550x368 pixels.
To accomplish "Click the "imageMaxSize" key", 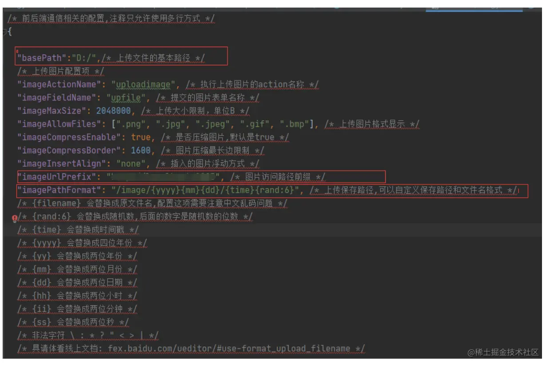I will click(x=52, y=111).
